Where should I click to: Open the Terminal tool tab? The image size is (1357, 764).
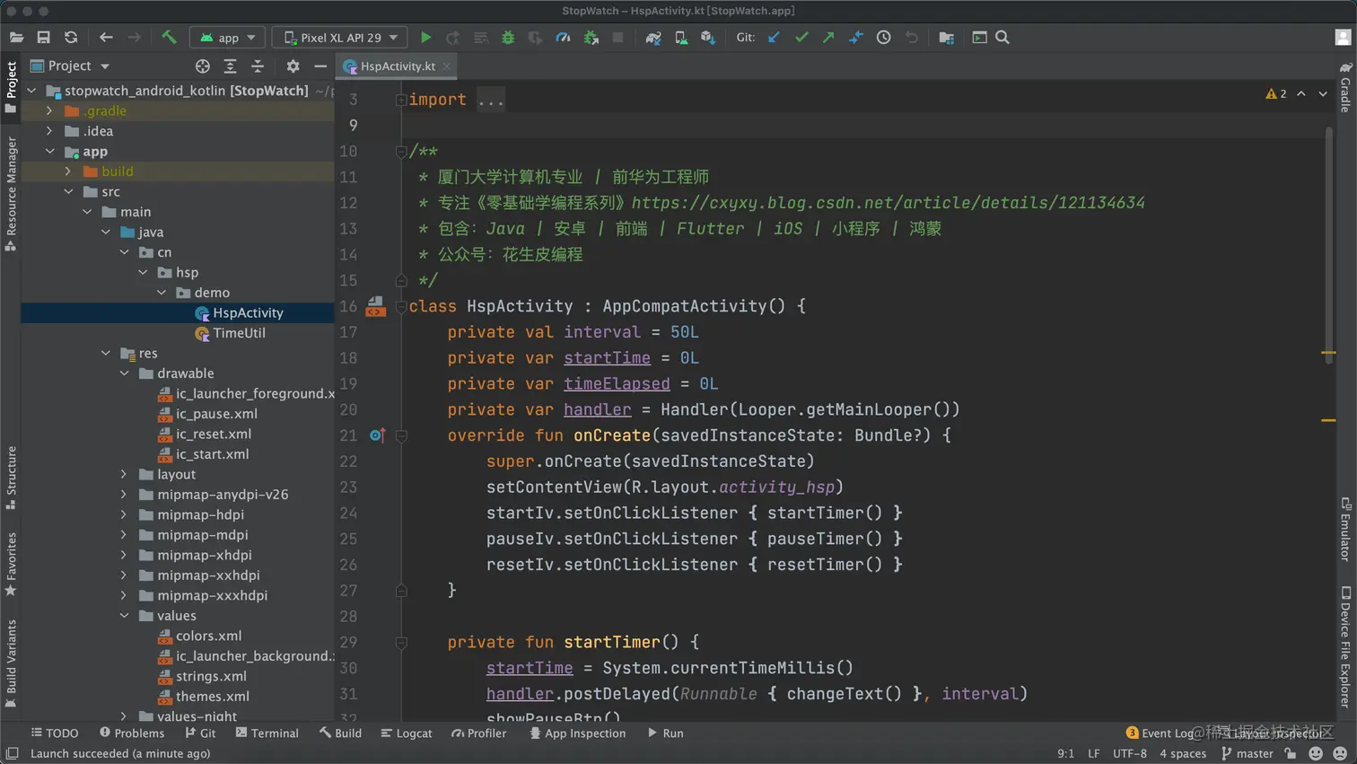coord(267,733)
